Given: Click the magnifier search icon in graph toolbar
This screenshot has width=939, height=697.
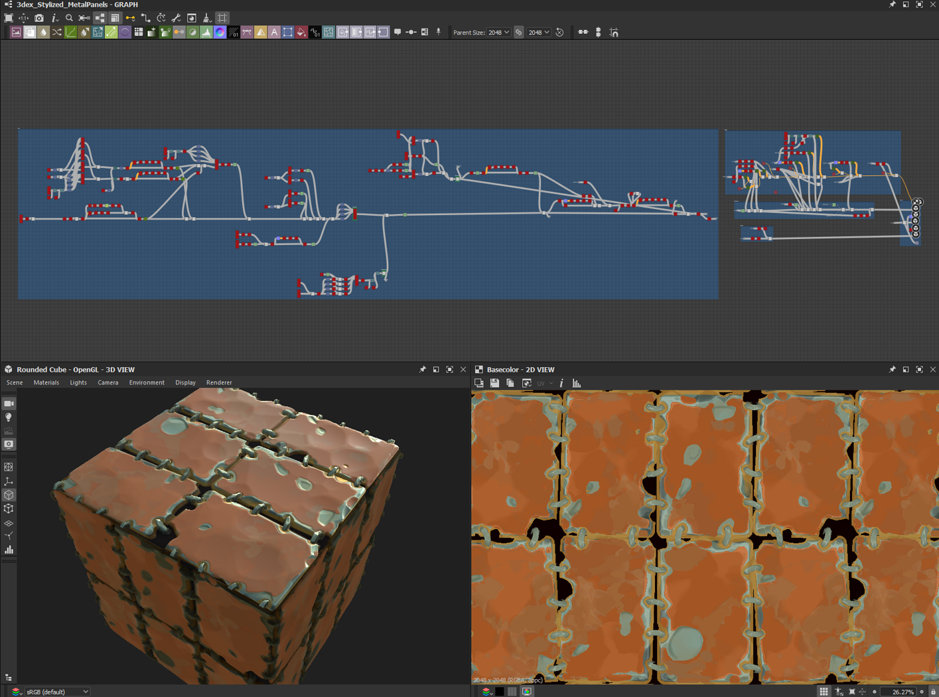Looking at the screenshot, I should pyautogui.click(x=69, y=18).
